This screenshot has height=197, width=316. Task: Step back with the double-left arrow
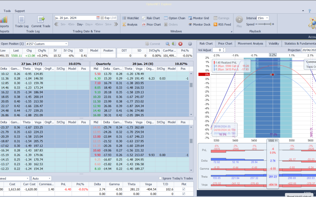[x=56, y=25]
